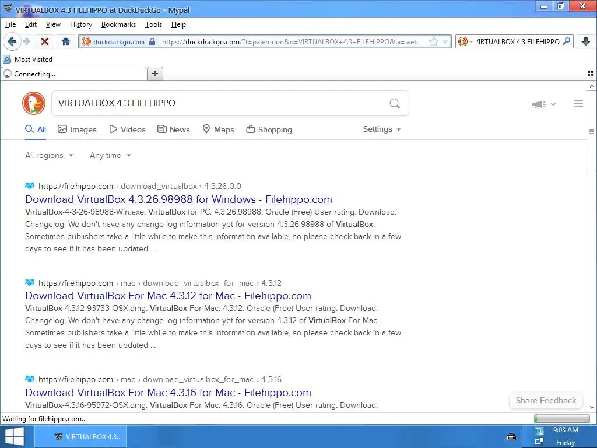Click the scrollbar up arrow

click(x=592, y=86)
